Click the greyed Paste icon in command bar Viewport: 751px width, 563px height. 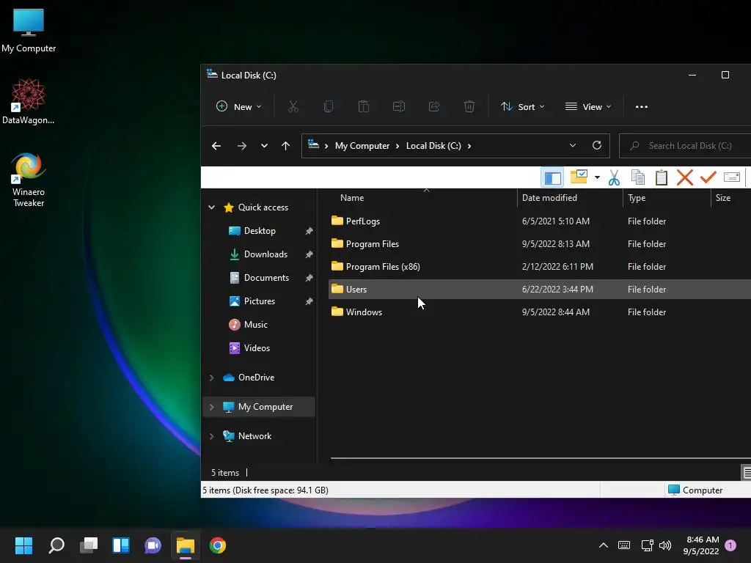click(x=364, y=107)
